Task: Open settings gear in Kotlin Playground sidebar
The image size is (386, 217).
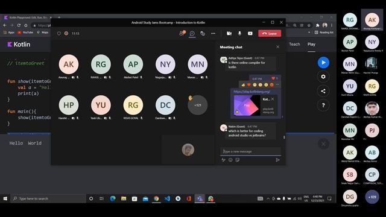Action: [323, 77]
